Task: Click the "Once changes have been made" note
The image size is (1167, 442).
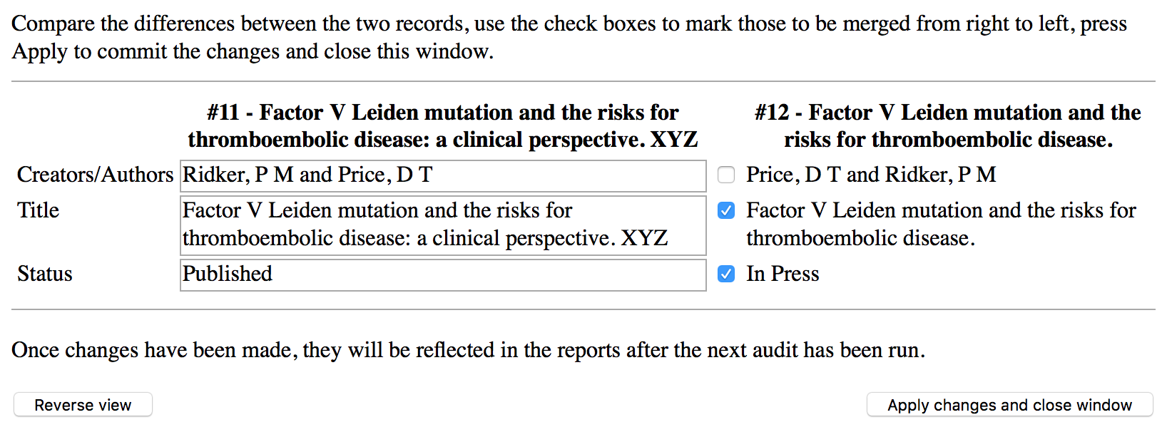Action: [468, 350]
